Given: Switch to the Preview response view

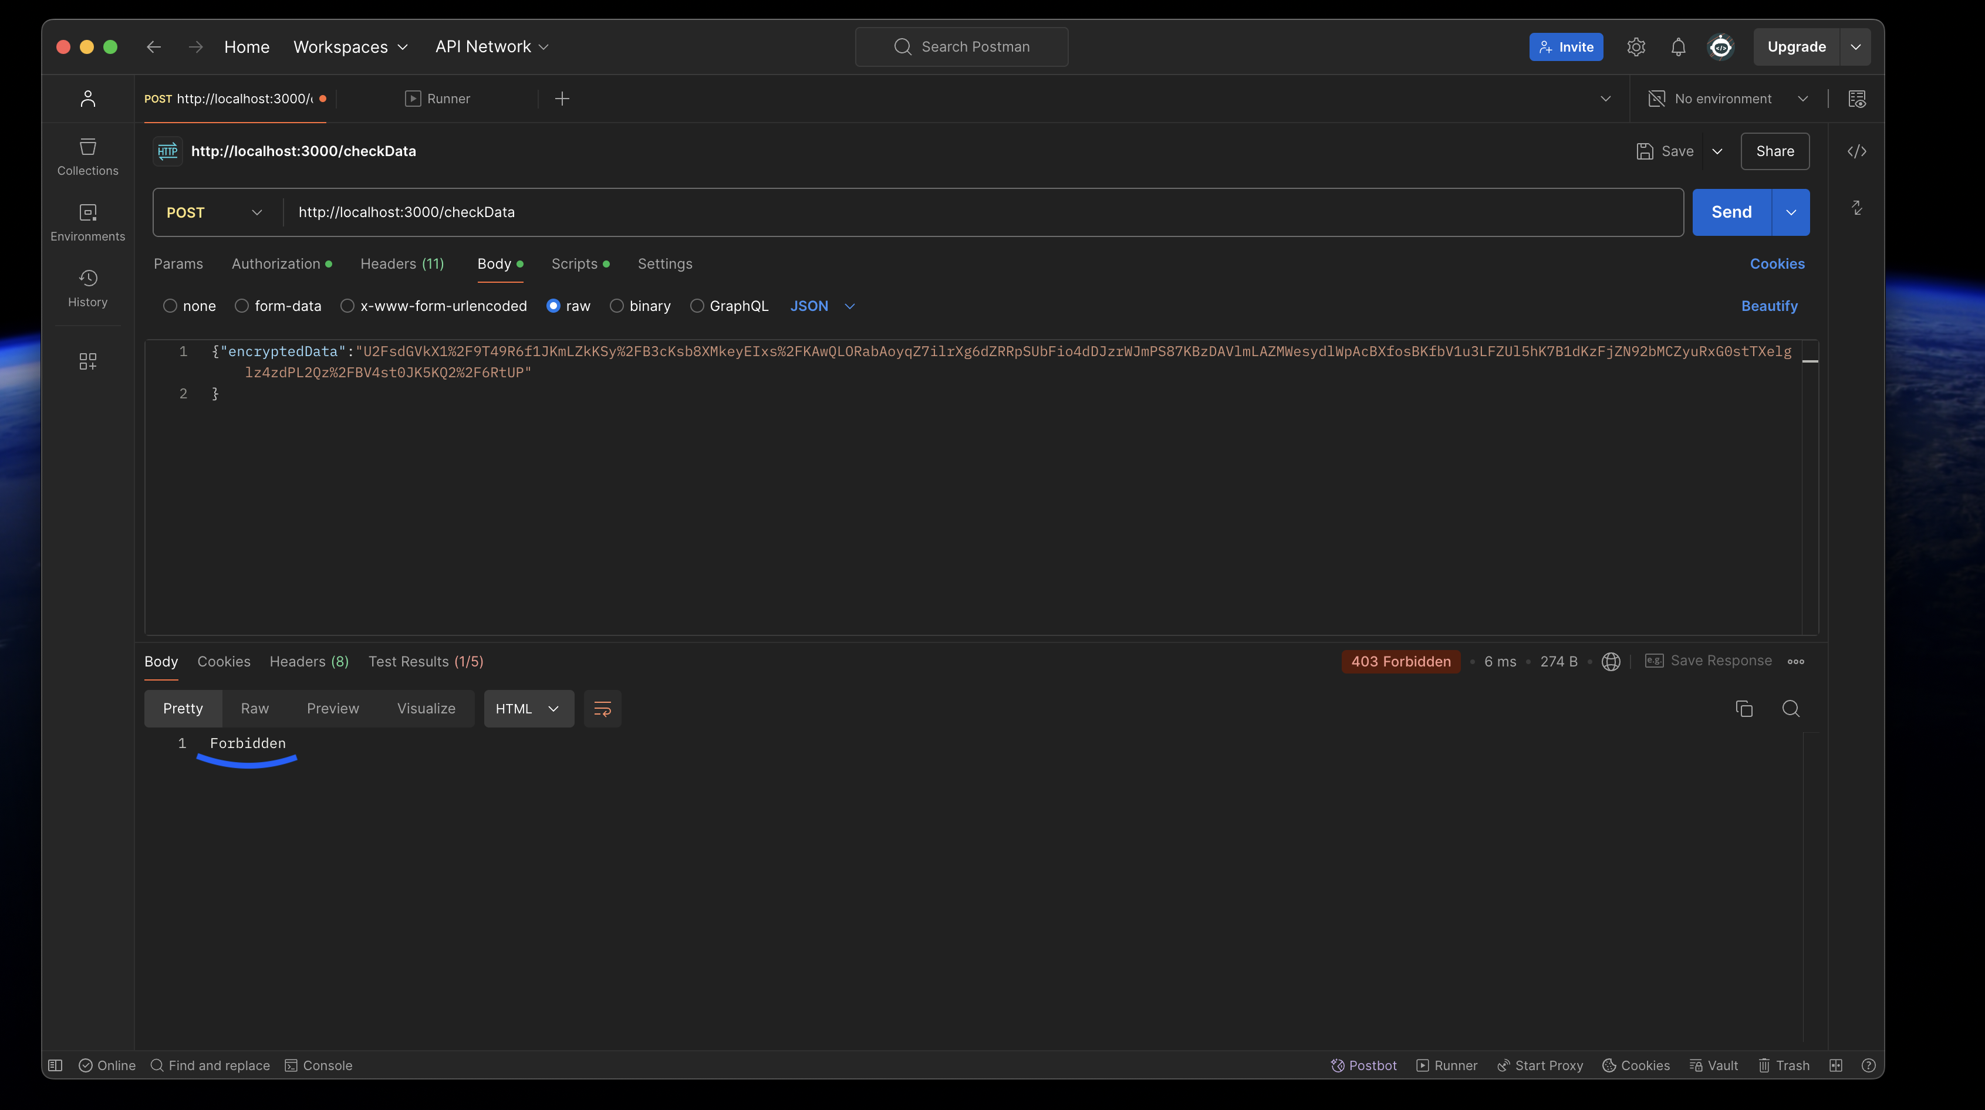Looking at the screenshot, I should click(x=333, y=709).
